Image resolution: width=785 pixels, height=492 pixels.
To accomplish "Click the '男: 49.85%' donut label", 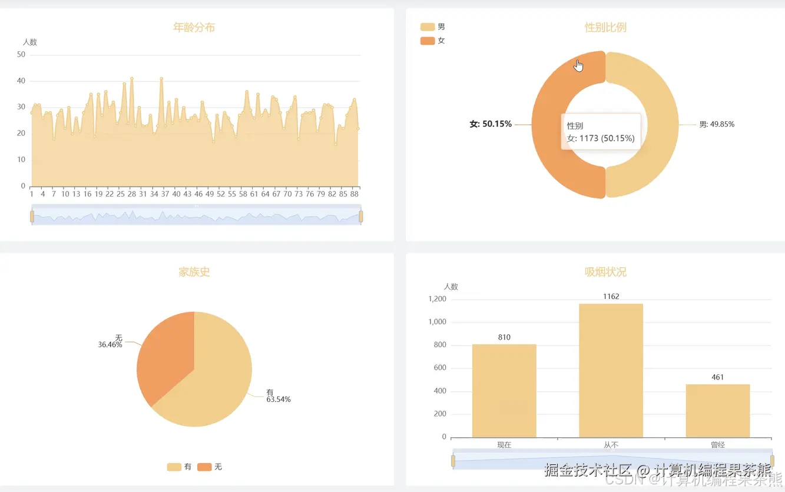I will pyautogui.click(x=717, y=124).
